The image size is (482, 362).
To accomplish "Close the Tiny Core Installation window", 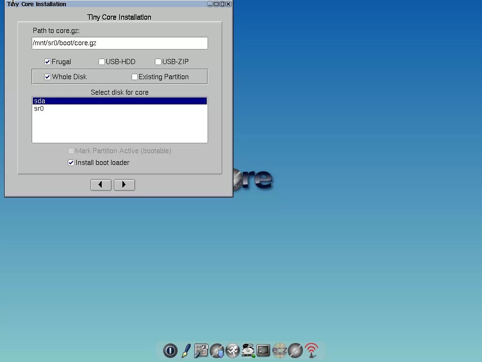I will [x=228, y=4].
